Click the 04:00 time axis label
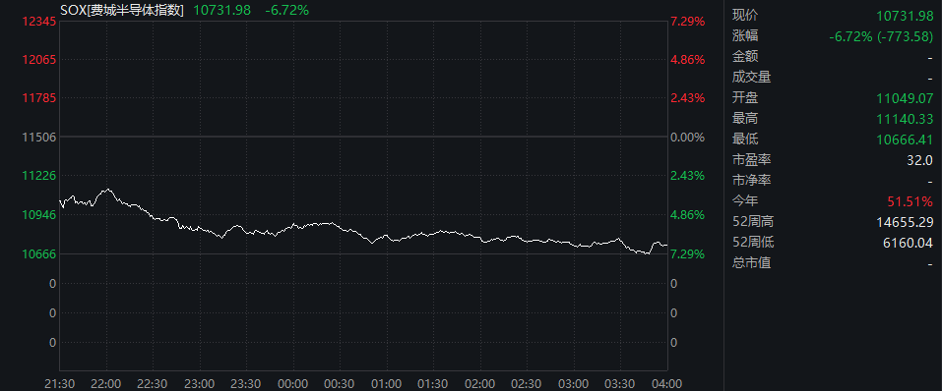The width and height of the screenshot is (942, 391). (666, 384)
